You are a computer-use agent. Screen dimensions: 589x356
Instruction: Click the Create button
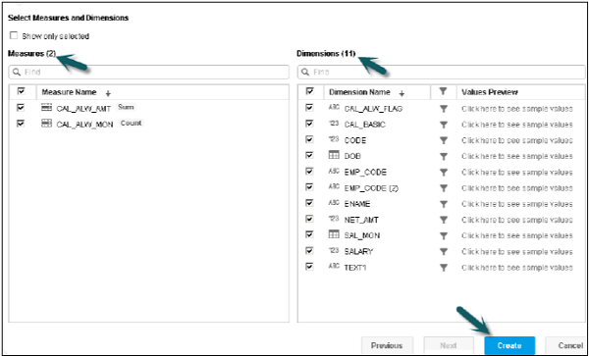coord(509,345)
